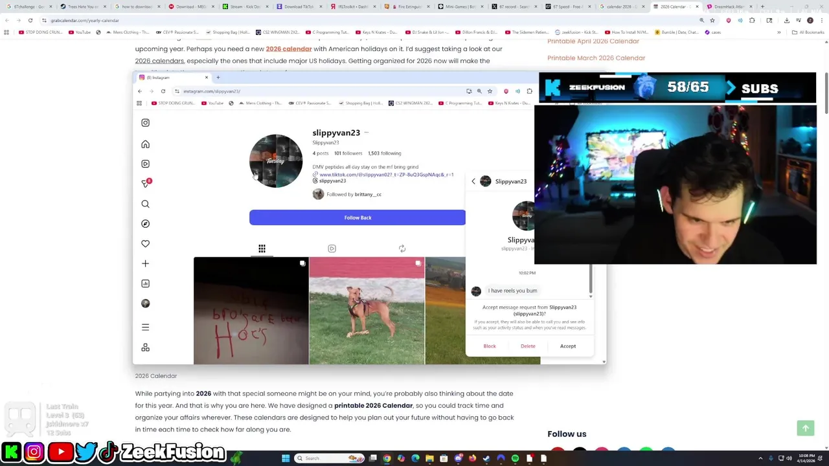Open Followed by brittany__cc link
829x466 pixels.
coord(354,194)
